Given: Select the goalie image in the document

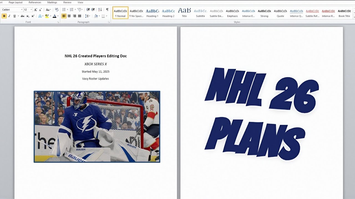Looking at the screenshot, I should pyautogui.click(x=97, y=127).
